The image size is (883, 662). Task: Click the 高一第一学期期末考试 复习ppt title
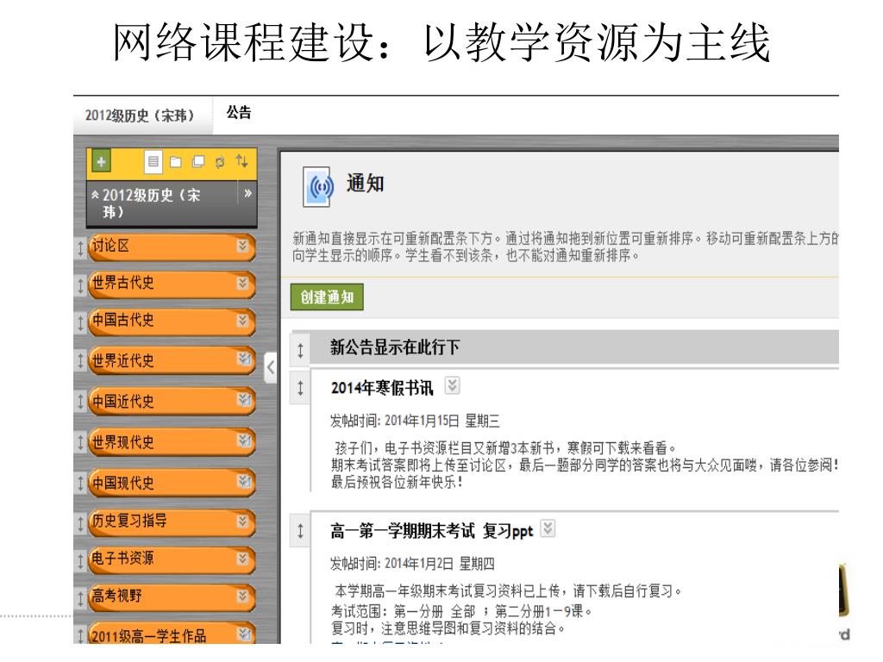click(x=431, y=531)
